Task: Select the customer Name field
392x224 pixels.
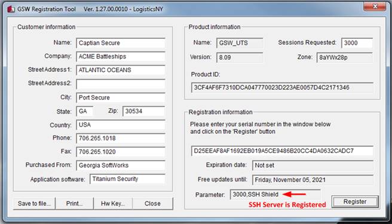Action: point(121,43)
